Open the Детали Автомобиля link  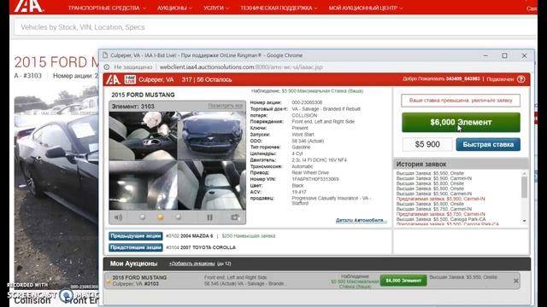coord(361,220)
